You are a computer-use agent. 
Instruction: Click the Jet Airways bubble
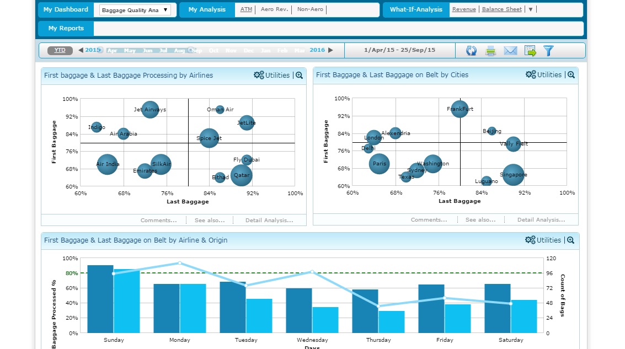tap(150, 110)
